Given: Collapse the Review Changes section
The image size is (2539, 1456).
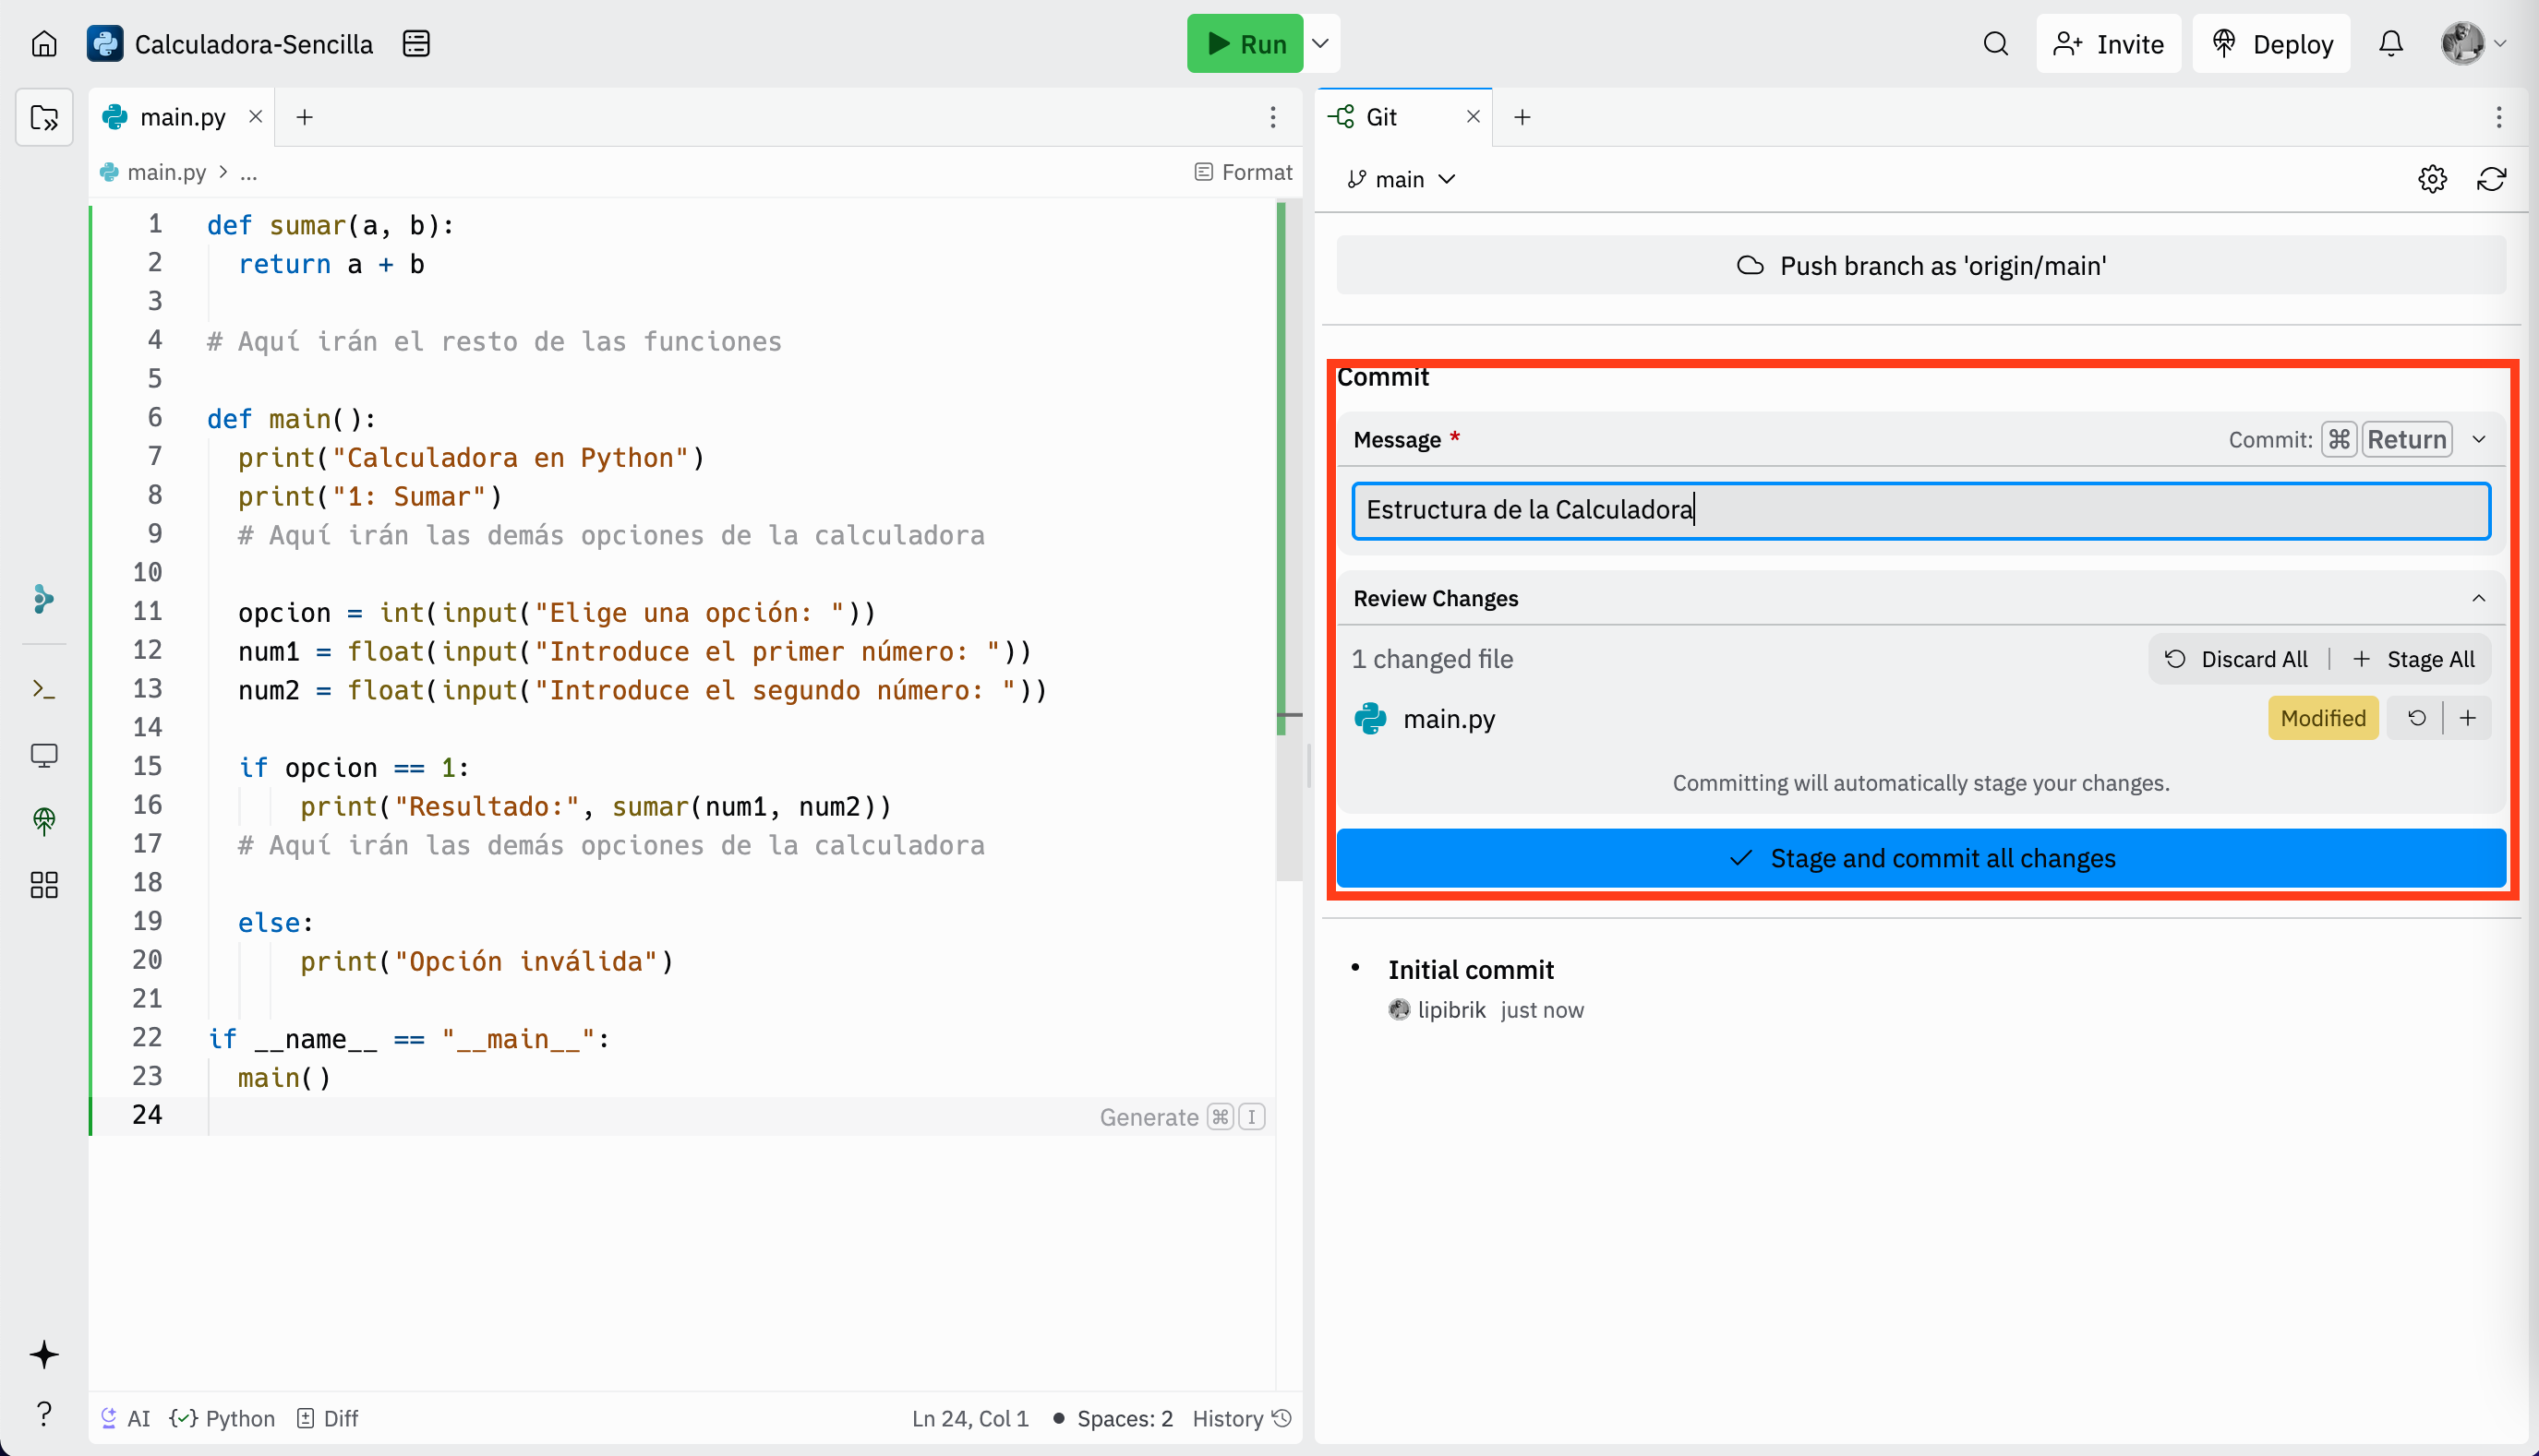Looking at the screenshot, I should pos(2478,598).
